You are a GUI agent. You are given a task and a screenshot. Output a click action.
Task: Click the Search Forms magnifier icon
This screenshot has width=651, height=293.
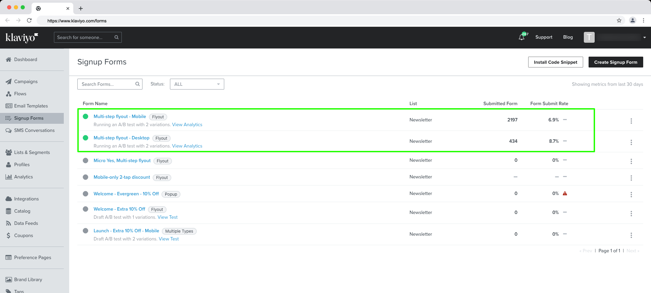tap(137, 84)
